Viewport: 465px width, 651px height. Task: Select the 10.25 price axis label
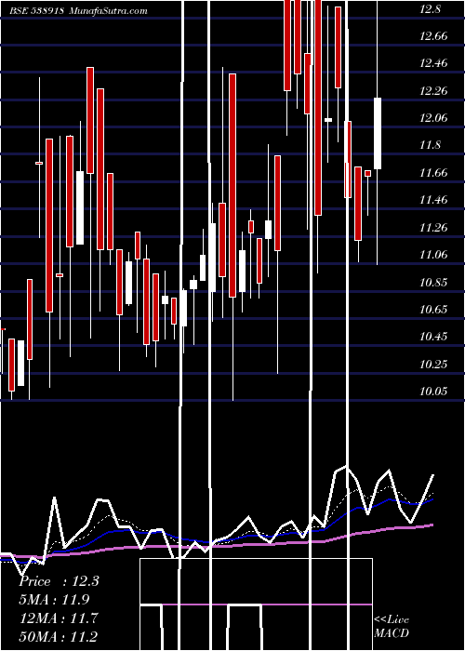pyautogui.click(x=433, y=365)
